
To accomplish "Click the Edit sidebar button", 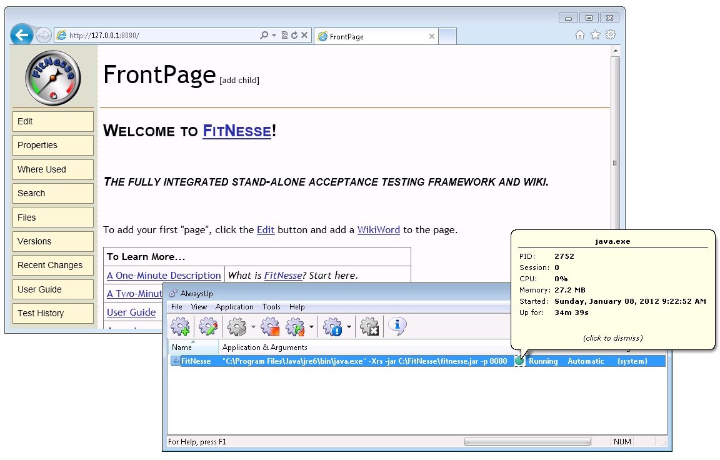I will (52, 122).
